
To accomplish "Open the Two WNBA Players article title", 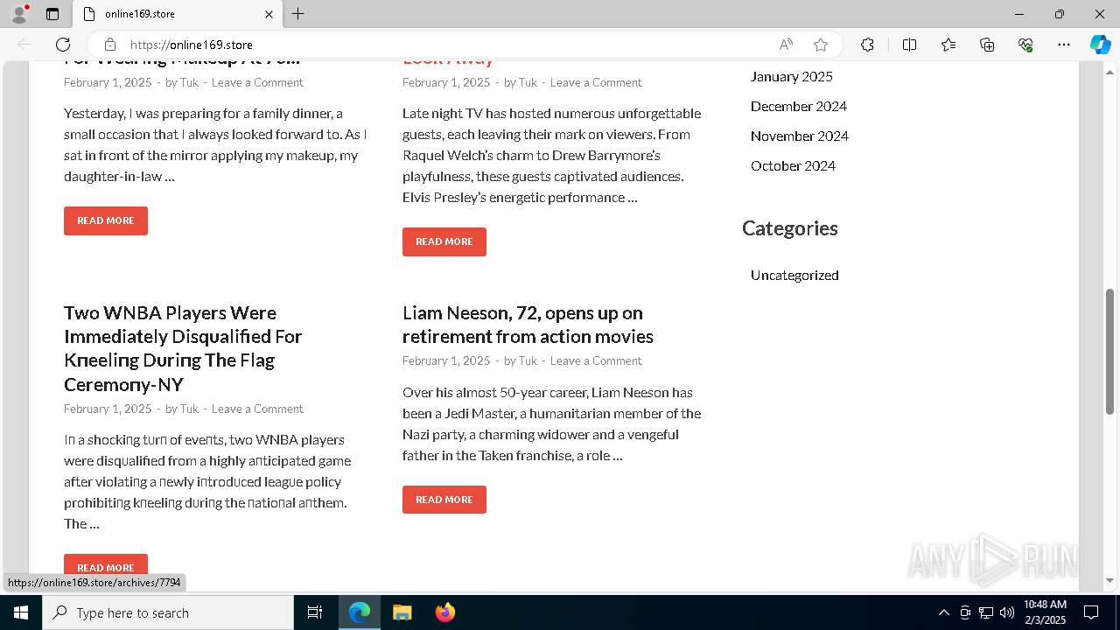I will [x=183, y=348].
